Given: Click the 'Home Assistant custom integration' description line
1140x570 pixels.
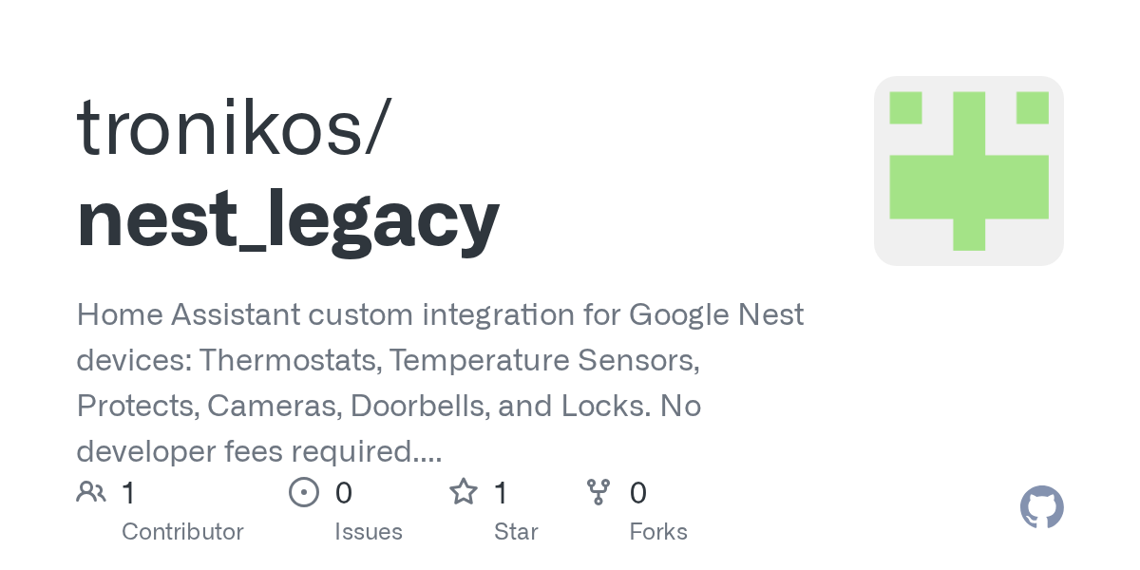Looking at the screenshot, I should [440, 314].
